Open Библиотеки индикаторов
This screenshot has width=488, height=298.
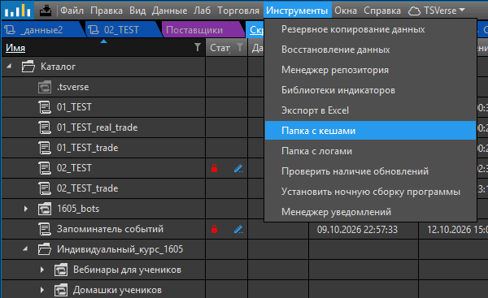click(370, 90)
